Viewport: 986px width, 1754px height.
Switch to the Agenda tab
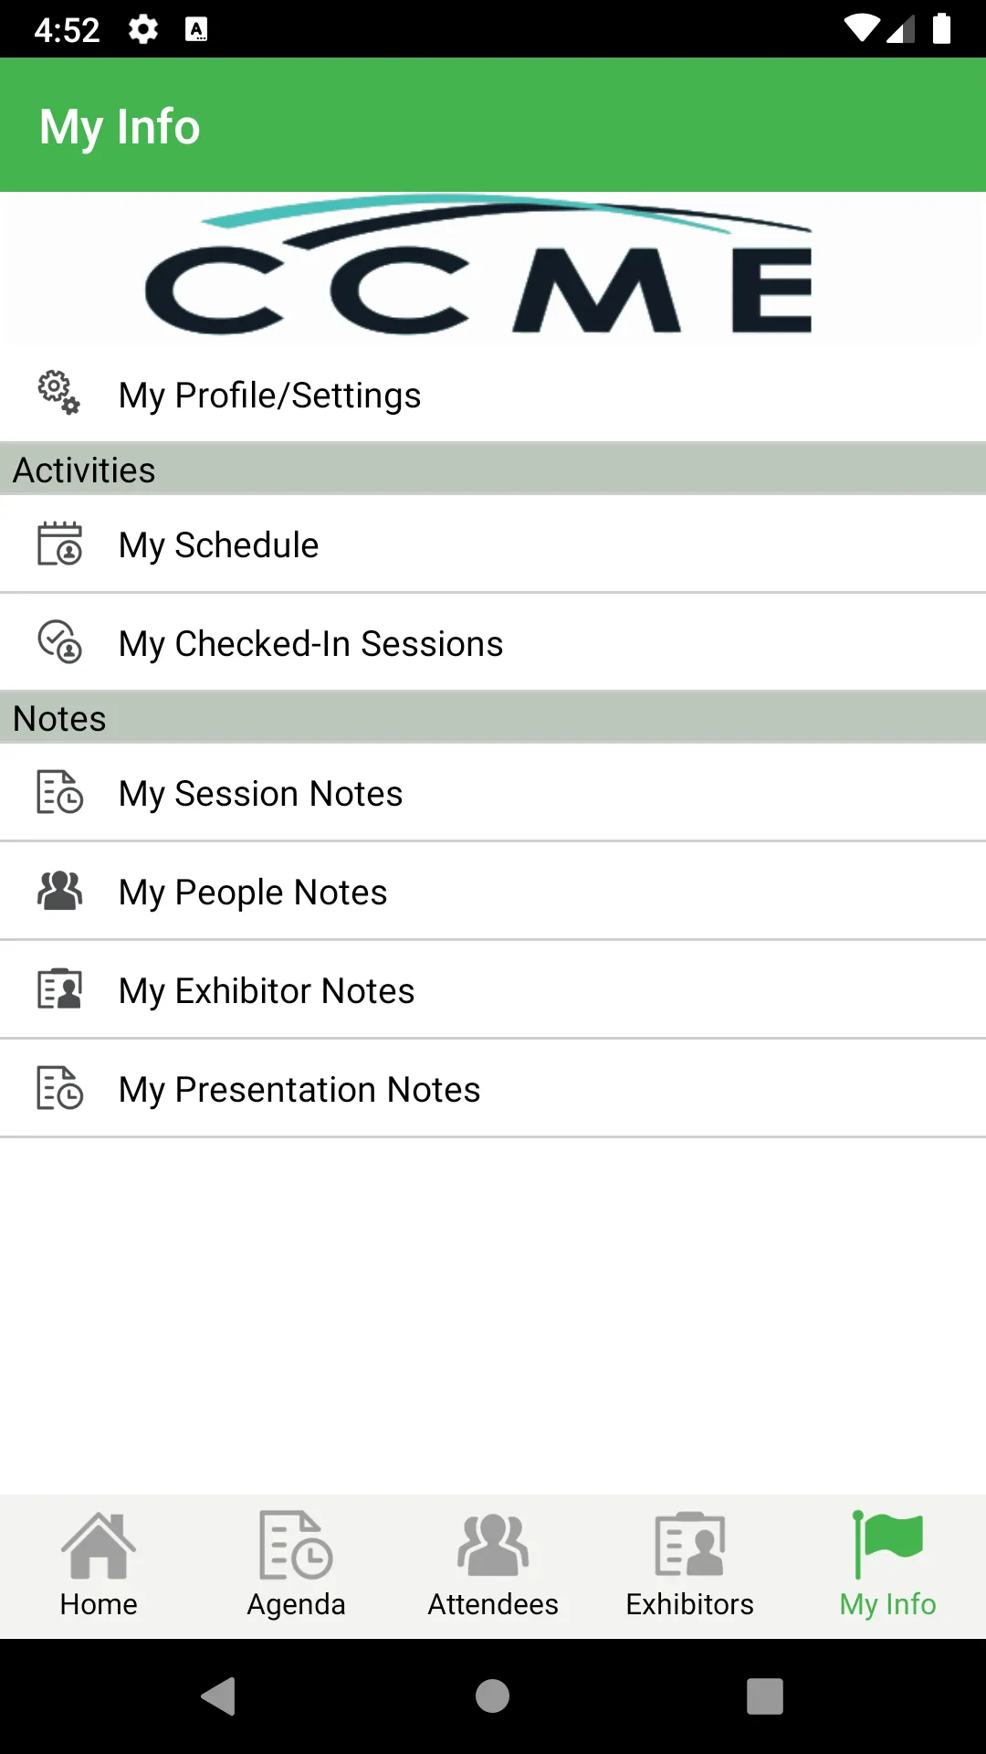pos(296,1566)
